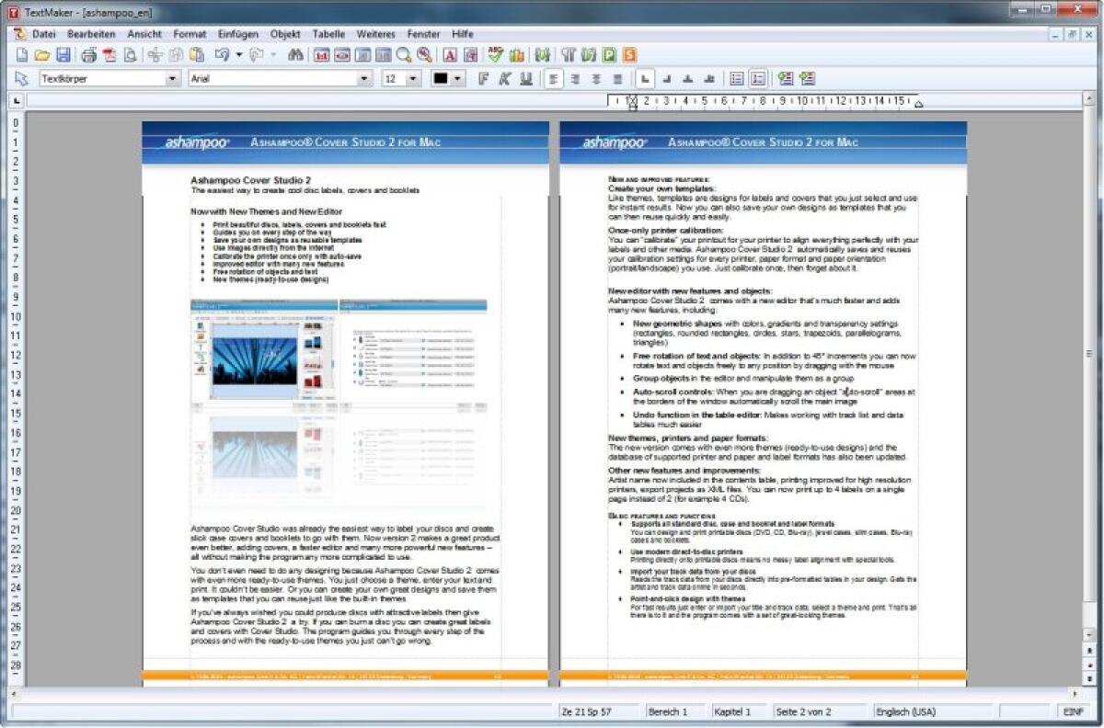Open the Arial font name dropdown

point(366,78)
